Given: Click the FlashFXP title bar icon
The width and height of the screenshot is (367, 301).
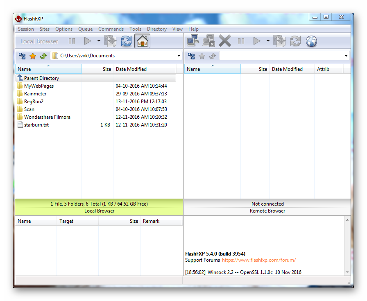Looking at the screenshot, I should click(x=18, y=18).
